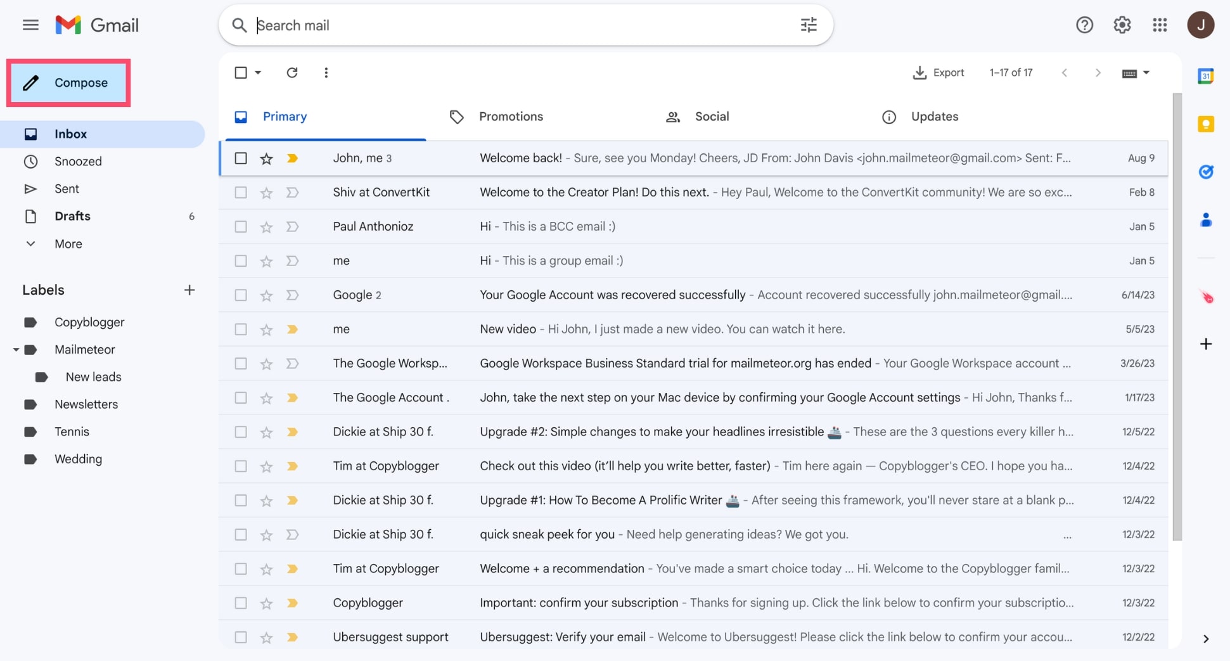1230x661 pixels.
Task: Open 'quick sneak peek for you' email
Action: click(693, 535)
